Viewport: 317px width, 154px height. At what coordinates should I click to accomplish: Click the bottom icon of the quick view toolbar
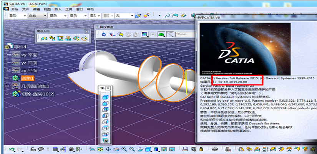point(105,140)
